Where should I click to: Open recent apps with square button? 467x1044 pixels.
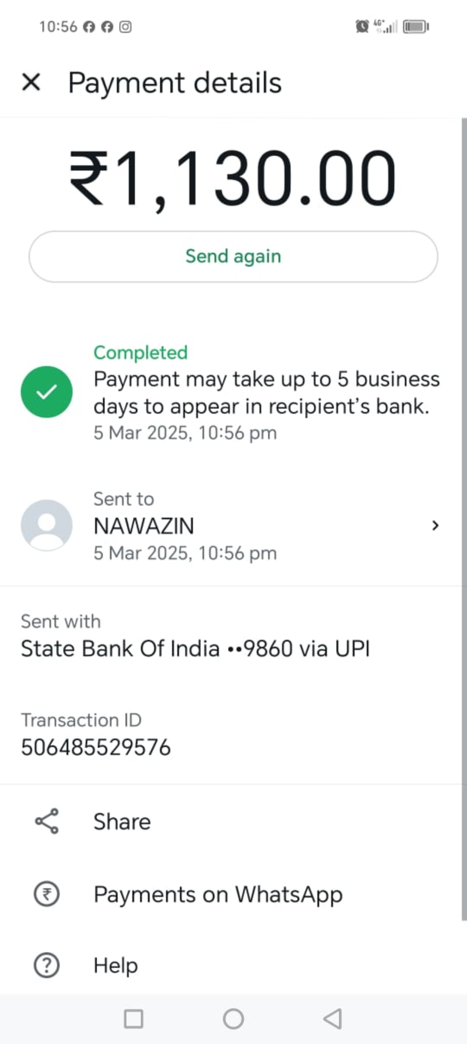(134, 1019)
